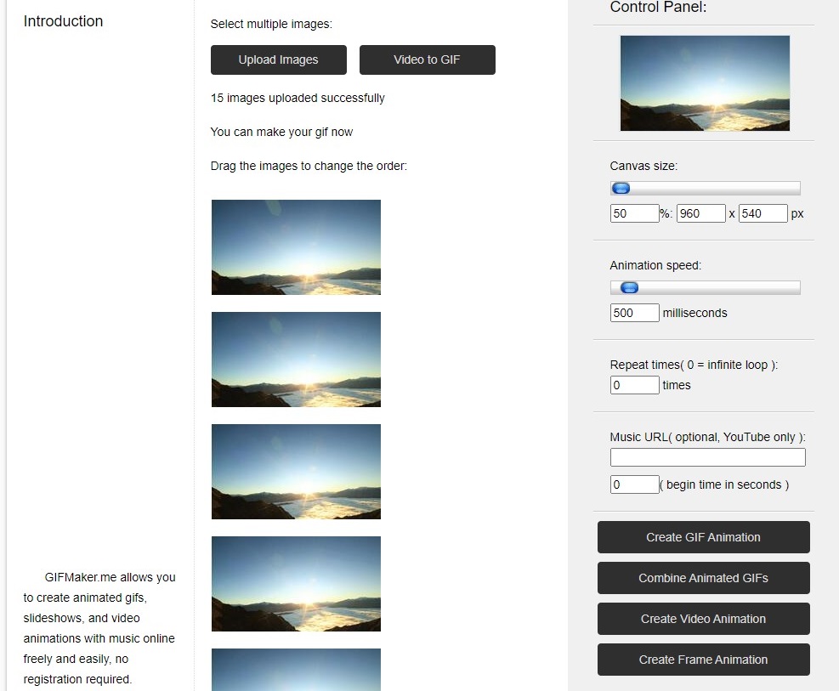Focus the Repeat times input field
Image resolution: width=839 pixels, height=691 pixels.
(635, 385)
